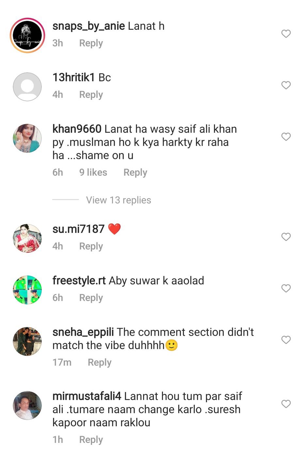Heart the su.mi7187 comment
Screen dimensions: 308x457
coord(286,237)
